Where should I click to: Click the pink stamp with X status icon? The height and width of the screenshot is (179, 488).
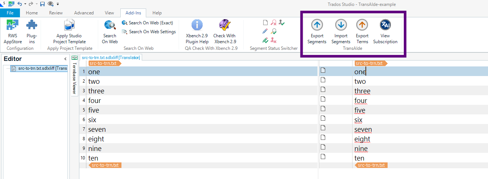tap(274, 40)
